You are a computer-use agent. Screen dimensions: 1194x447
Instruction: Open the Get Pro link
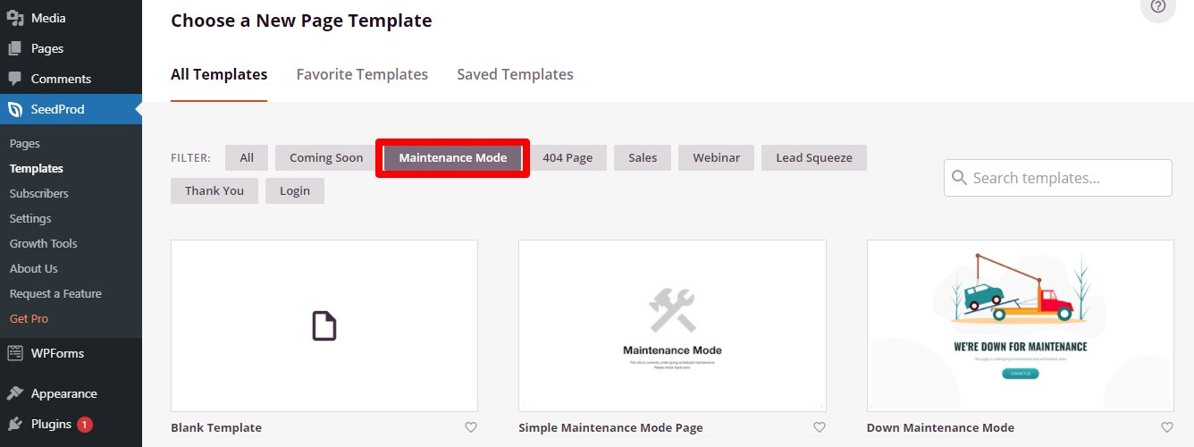(x=29, y=318)
